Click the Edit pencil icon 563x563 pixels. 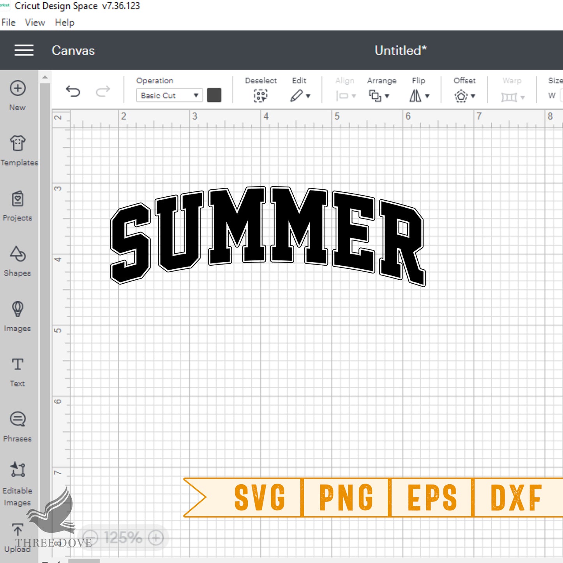click(x=296, y=95)
